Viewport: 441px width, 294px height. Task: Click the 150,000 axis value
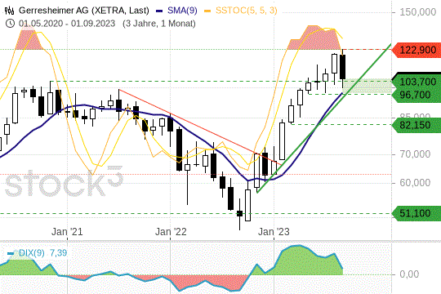[417, 12]
